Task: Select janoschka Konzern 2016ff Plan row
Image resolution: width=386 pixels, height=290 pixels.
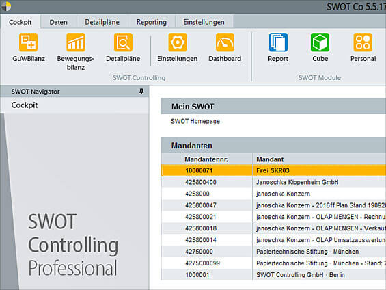Action: click(273, 205)
